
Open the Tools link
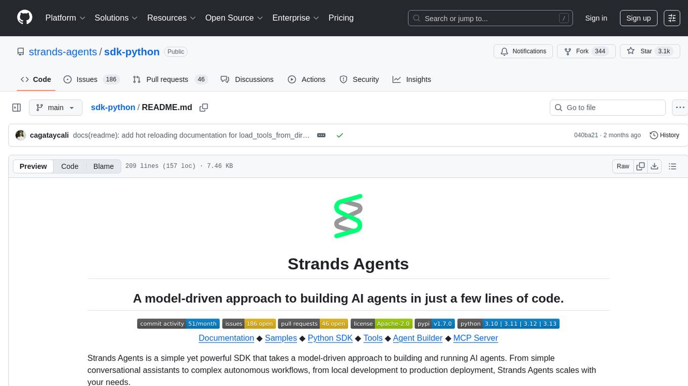373,338
